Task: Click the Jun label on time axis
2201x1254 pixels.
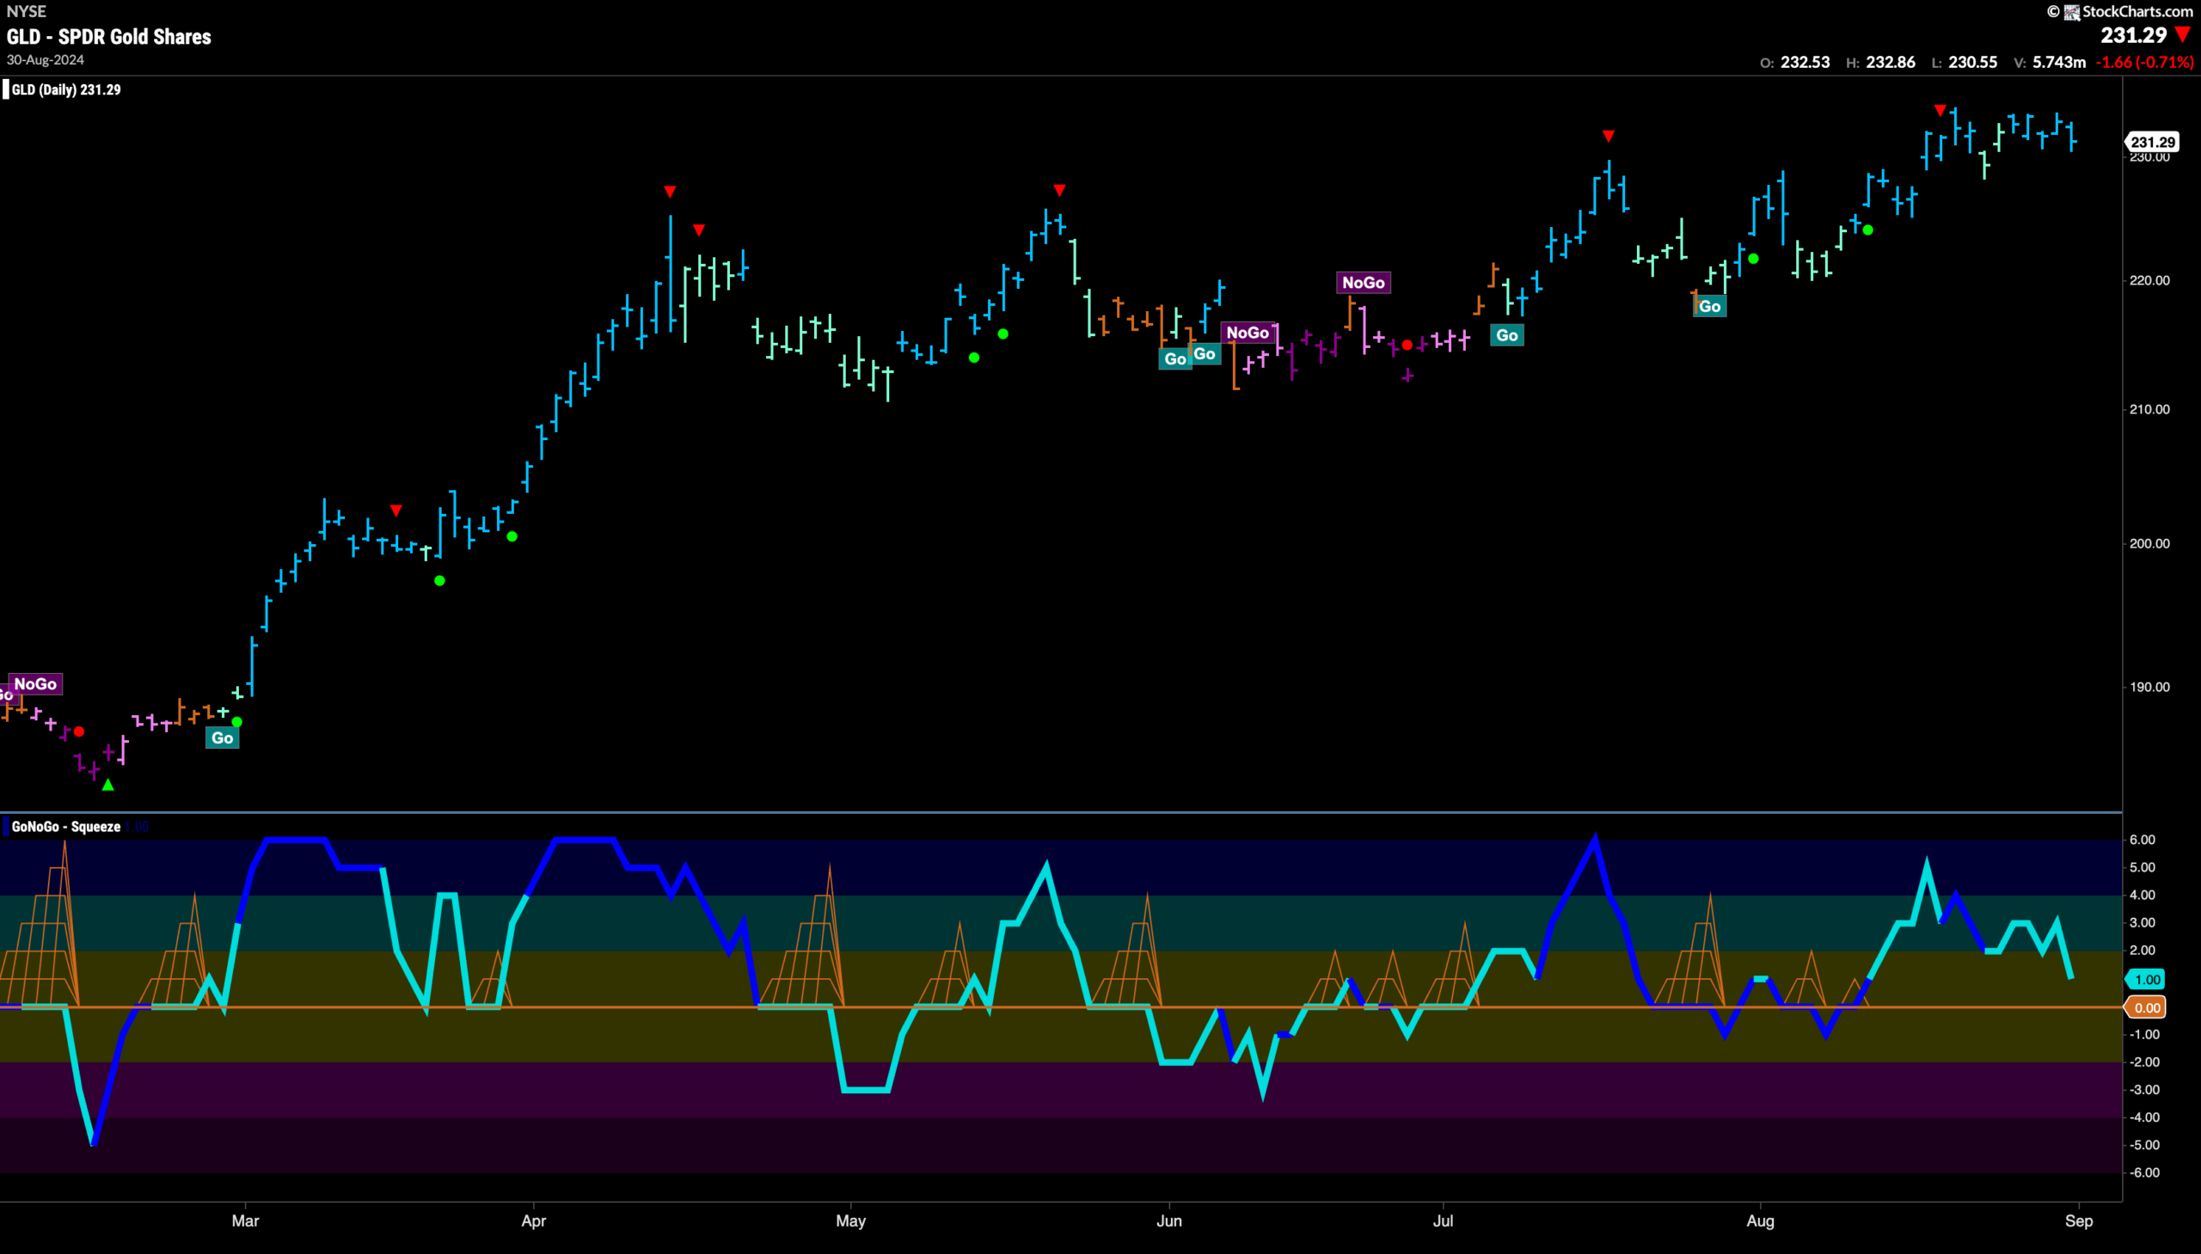Action: [x=1169, y=1221]
